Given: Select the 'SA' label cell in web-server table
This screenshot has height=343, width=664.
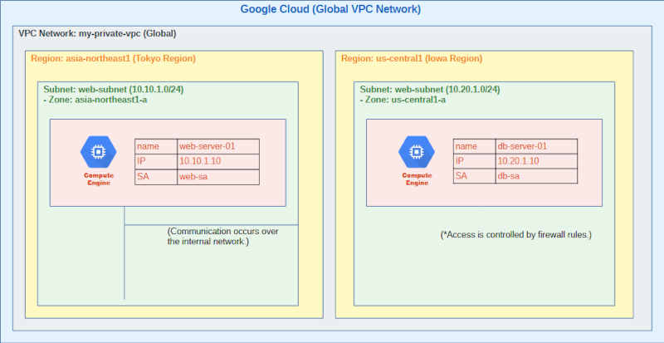Looking at the screenshot, I should pos(156,177).
